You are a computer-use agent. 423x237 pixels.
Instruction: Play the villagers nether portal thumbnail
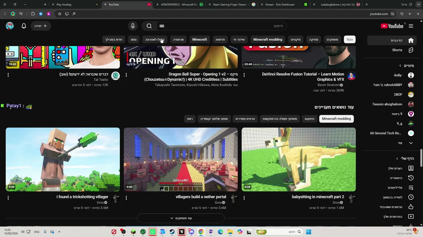pos(181,160)
